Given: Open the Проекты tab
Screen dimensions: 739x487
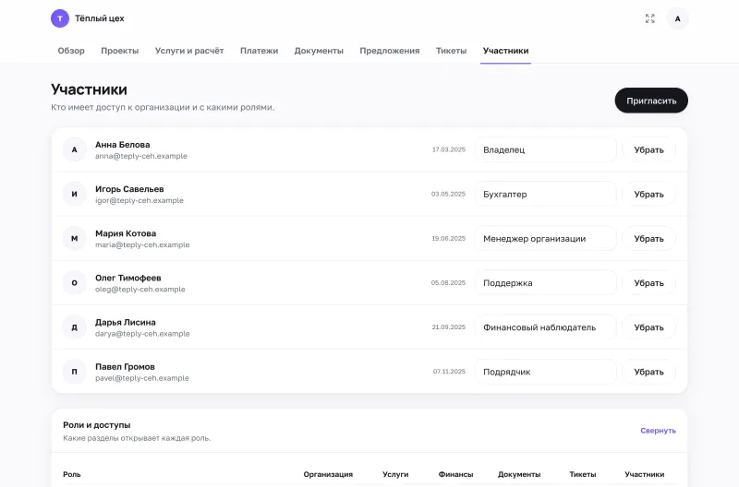Looking at the screenshot, I should click(120, 51).
